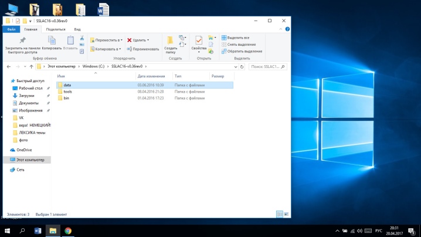Viewport: 421px width, 237px height.
Task: Open Загрузки in the navigation pane
Action: coord(23,96)
